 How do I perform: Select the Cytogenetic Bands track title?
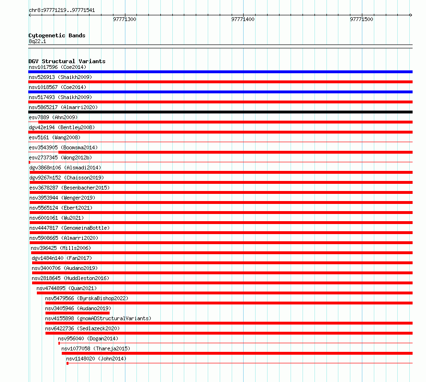(57, 35)
